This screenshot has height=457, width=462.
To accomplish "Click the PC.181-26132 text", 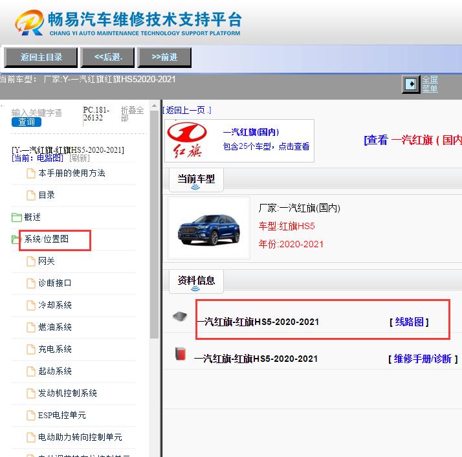I will click(x=96, y=114).
